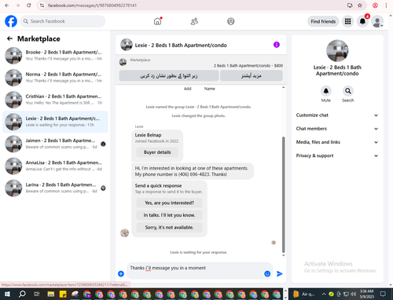Go back using the Marketplace arrow
The image size is (393, 300).
point(9,38)
